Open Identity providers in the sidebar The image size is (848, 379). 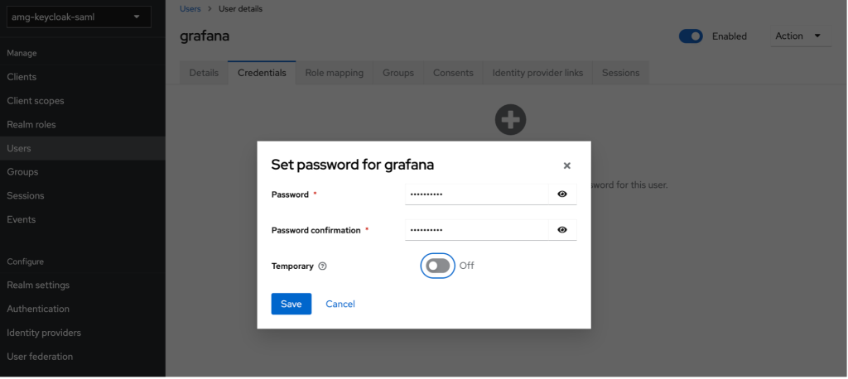83,333
